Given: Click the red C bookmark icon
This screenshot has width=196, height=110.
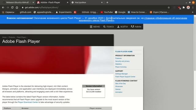Looking at the screenshot, I should tap(75, 12).
